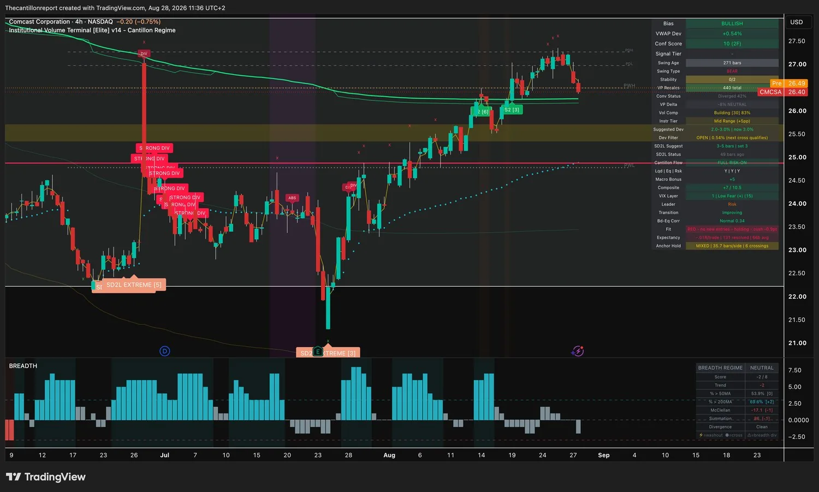The image size is (819, 492).
Task: Click the "271 bars" Swing Age value
Action: click(x=732, y=63)
